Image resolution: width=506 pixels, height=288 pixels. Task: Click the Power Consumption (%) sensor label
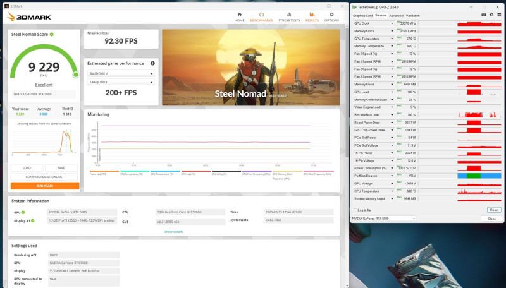(371, 168)
